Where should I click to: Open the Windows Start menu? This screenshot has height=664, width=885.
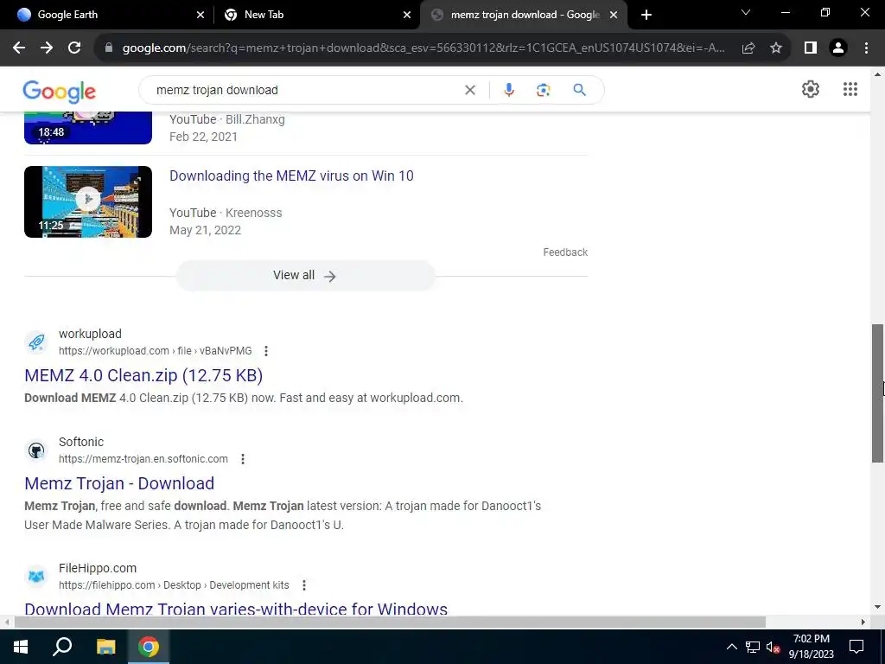21,647
